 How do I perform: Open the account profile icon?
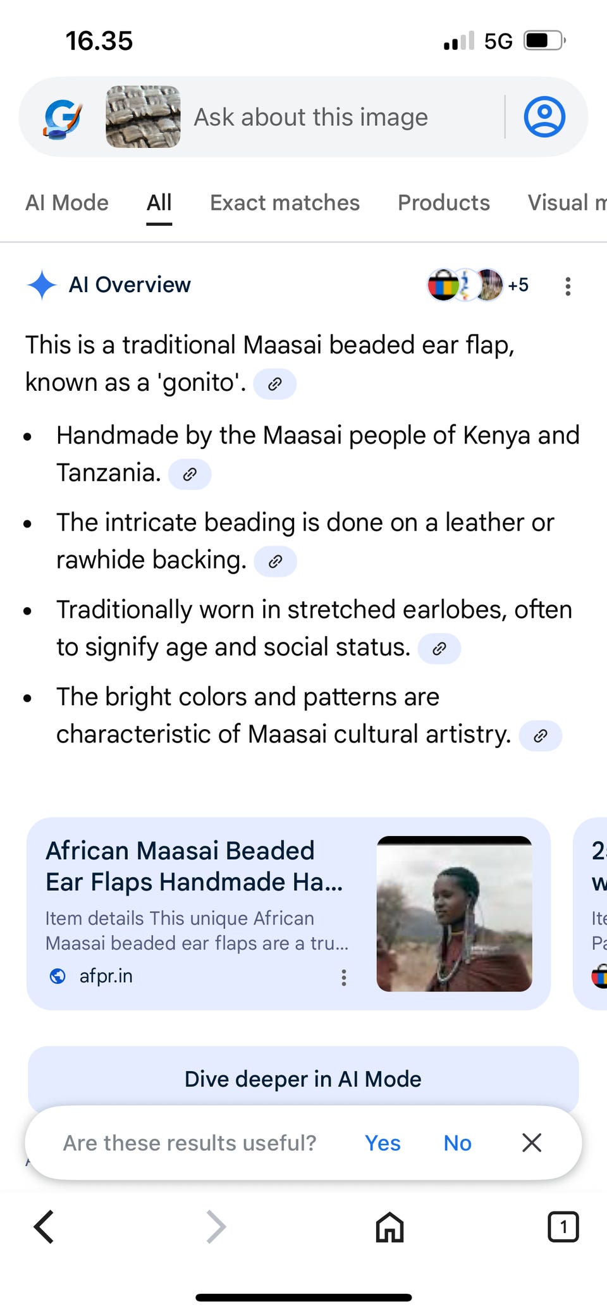point(544,117)
